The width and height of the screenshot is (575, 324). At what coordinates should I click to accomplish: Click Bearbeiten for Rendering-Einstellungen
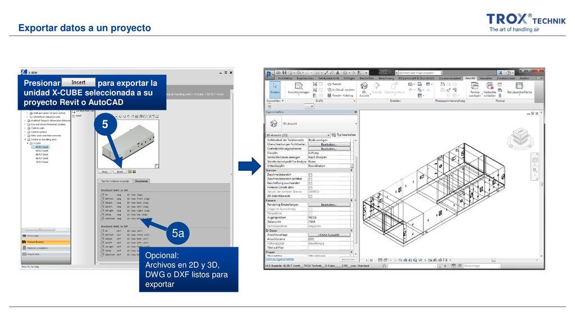pyautogui.click(x=329, y=205)
